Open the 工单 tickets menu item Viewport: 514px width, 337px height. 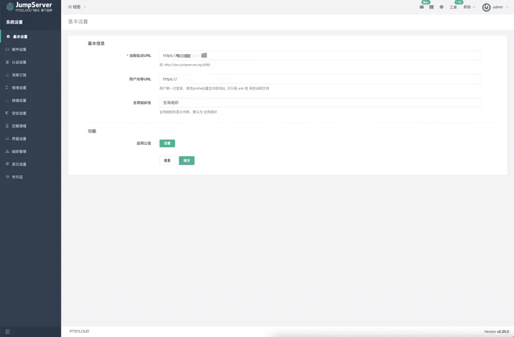coord(453,7)
